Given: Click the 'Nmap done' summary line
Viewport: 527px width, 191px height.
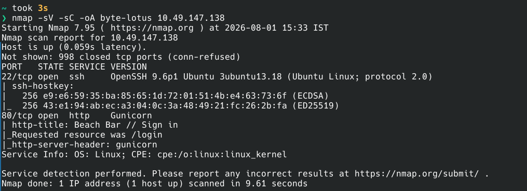Looking at the screenshot, I should click(x=155, y=184).
